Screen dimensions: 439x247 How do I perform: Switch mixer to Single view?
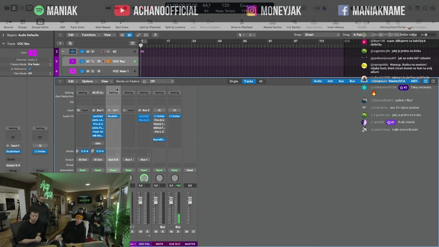point(234,81)
